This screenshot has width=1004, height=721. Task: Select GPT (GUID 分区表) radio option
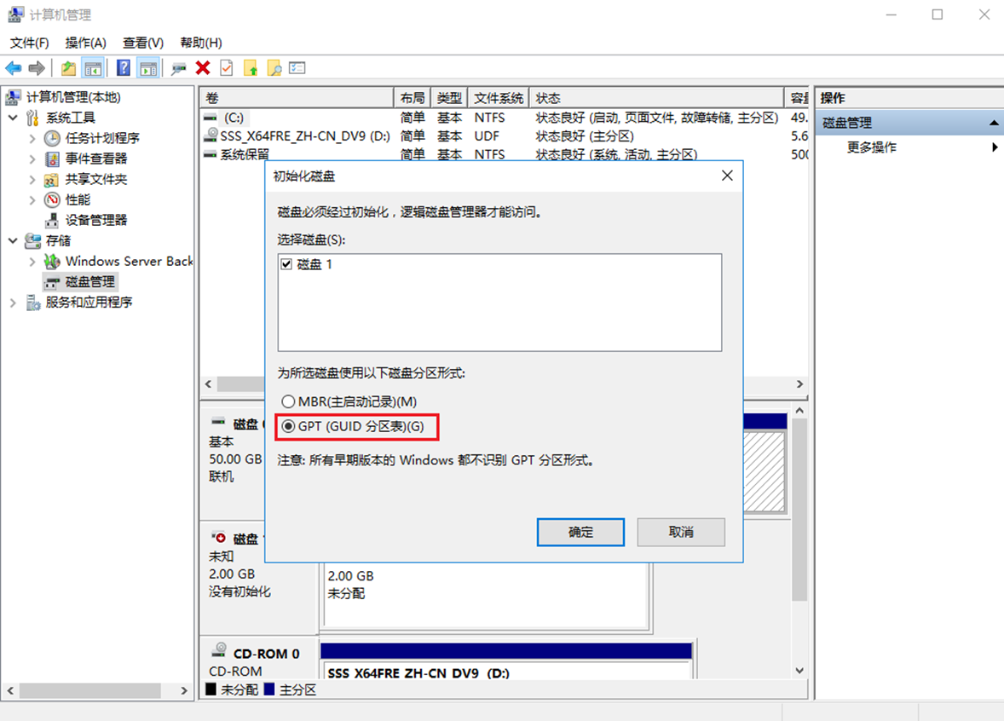(x=288, y=426)
